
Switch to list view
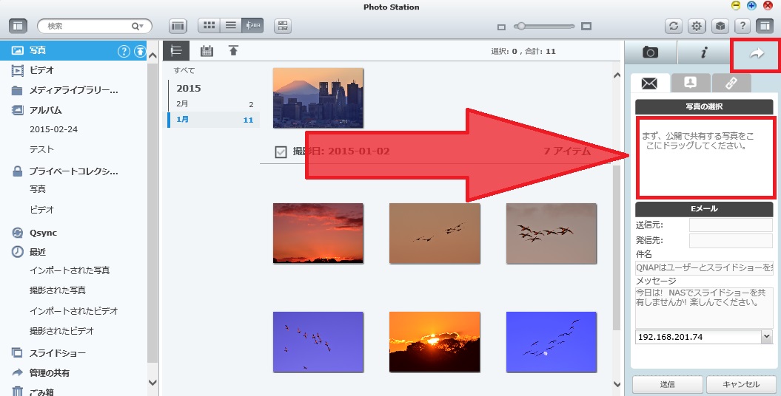click(x=231, y=25)
